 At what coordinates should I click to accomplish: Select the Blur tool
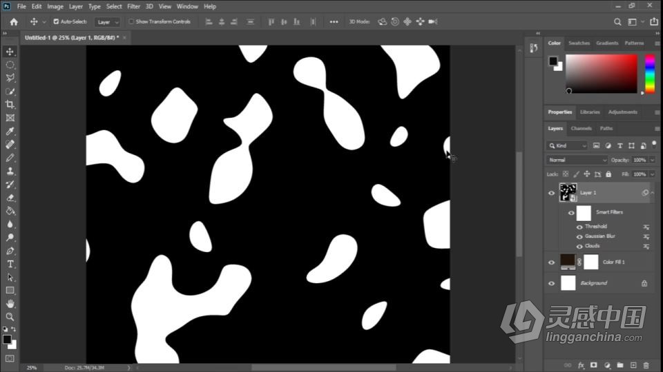[x=10, y=224]
